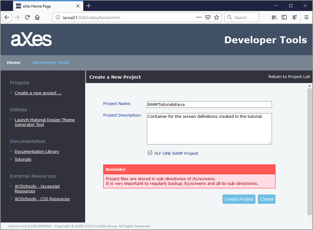This screenshot has height=230, width=313.
Task: Click the Project Description text area
Action: 209,129
